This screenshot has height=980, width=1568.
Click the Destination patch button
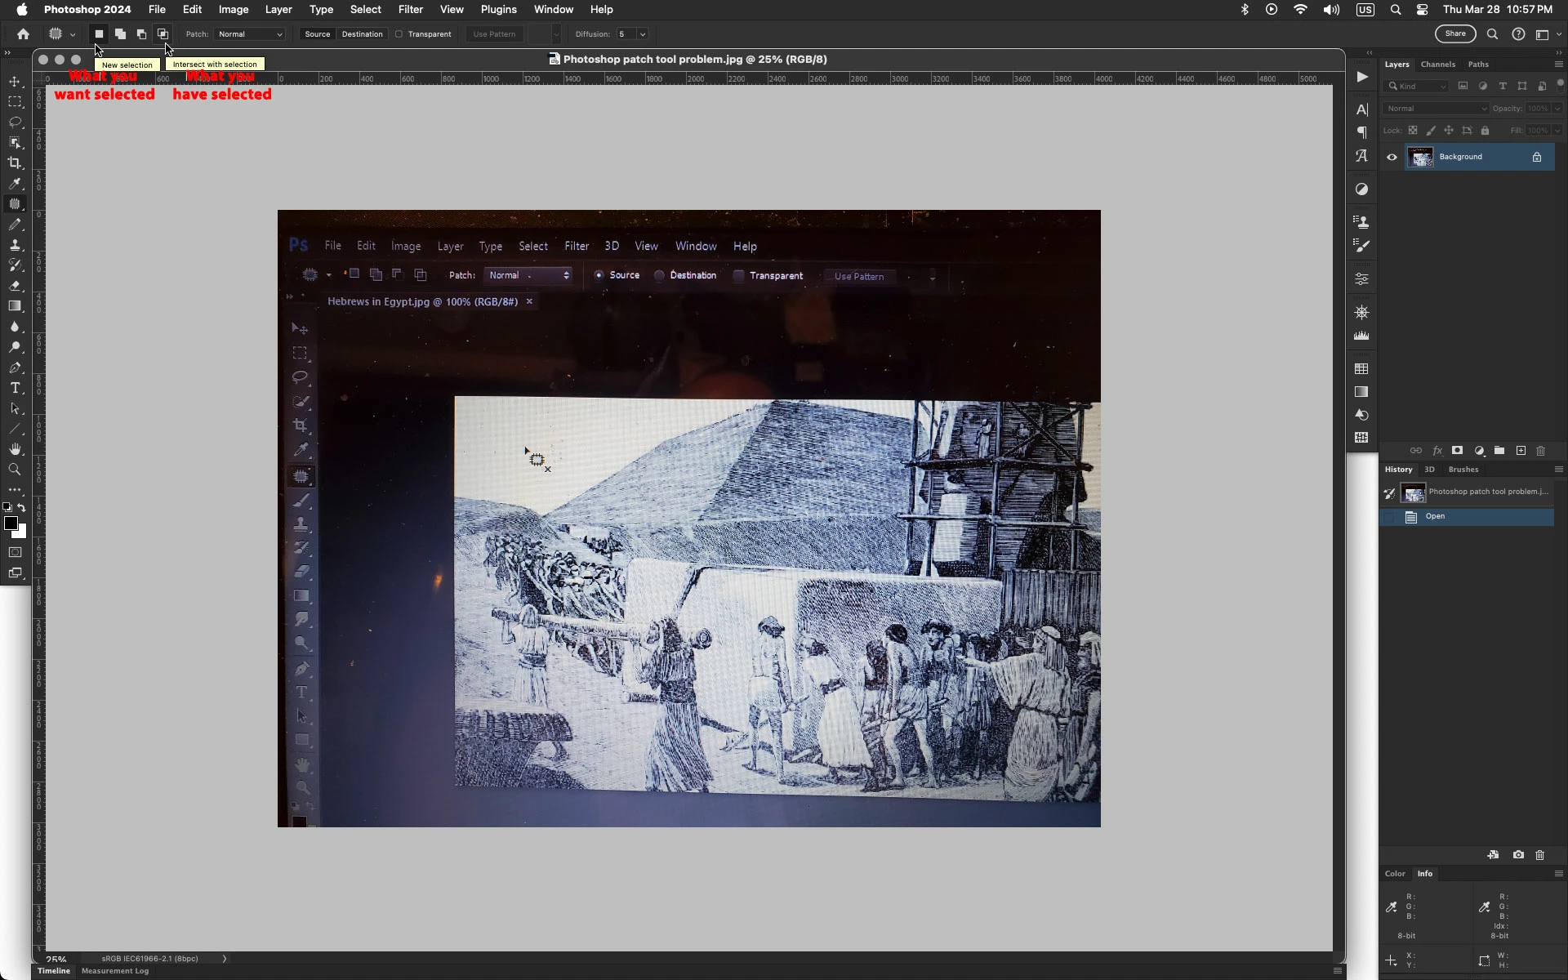point(362,34)
